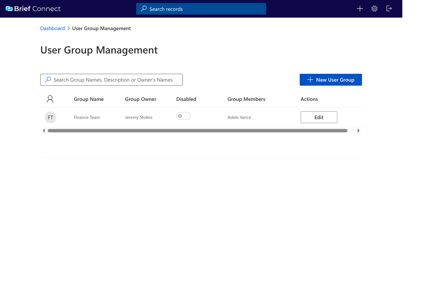Edit the Finance Team group
This screenshot has height=306, width=447.
(319, 117)
